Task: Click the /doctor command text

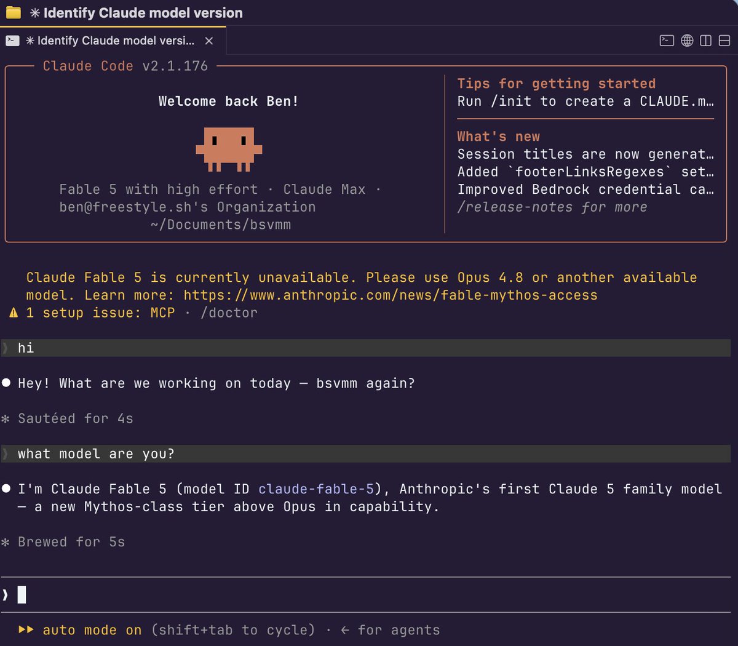Action: (x=229, y=313)
